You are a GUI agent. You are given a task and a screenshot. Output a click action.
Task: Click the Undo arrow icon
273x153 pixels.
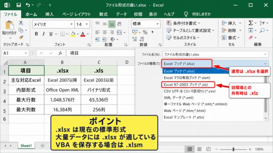(x=28, y=5)
